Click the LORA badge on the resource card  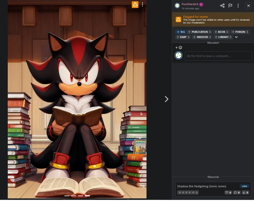[244, 187]
